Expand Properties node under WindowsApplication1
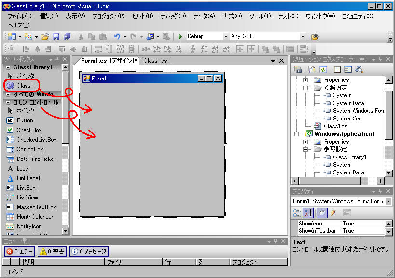 point(305,142)
